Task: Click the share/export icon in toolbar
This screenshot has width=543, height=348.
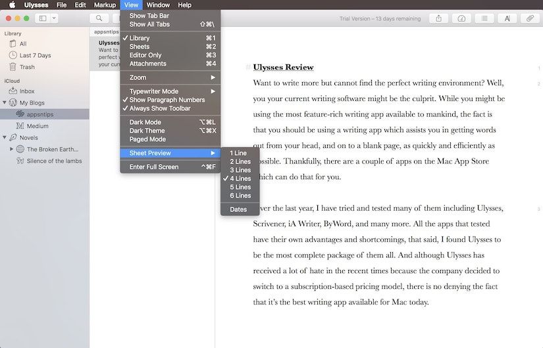Action: tap(438, 18)
